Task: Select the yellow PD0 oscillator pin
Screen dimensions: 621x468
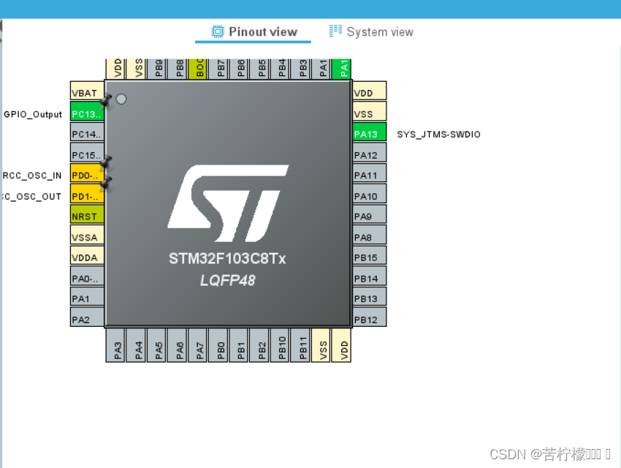Action: [87, 173]
